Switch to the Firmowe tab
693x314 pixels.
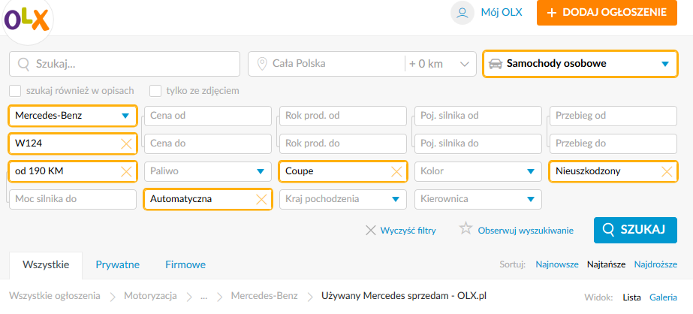[x=185, y=265]
